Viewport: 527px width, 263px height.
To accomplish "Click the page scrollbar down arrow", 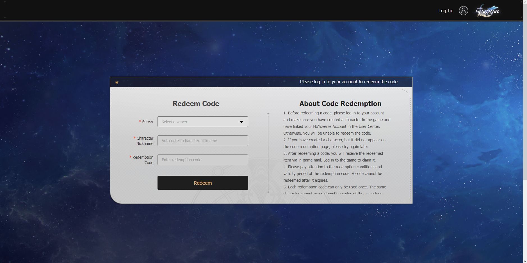I will [525, 261].
